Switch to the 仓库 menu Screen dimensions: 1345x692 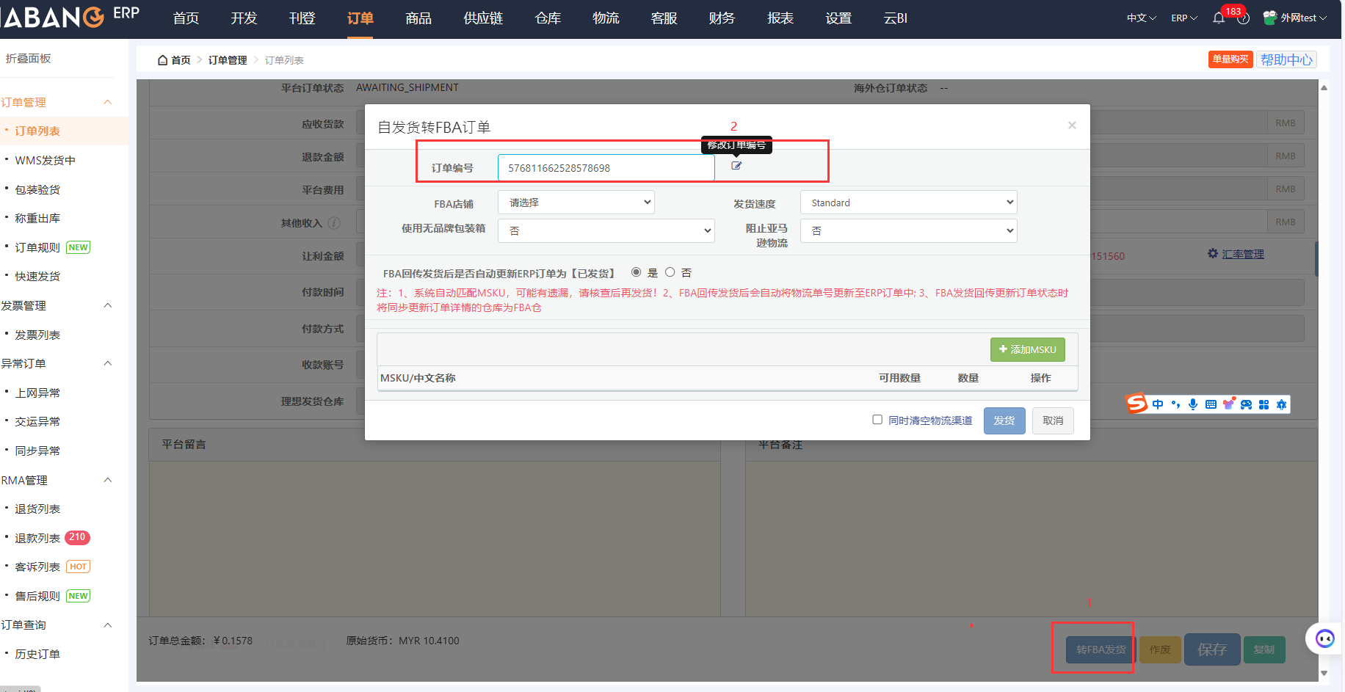[547, 18]
